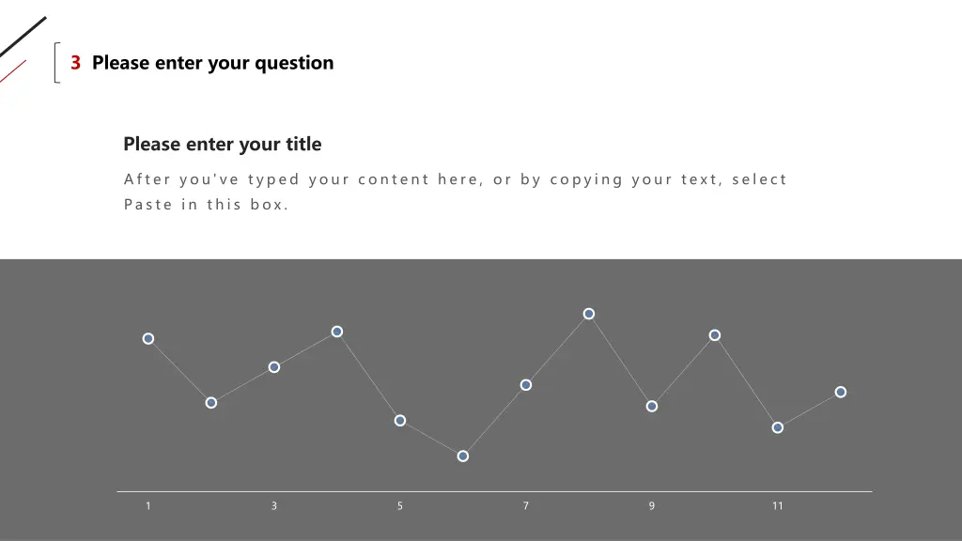Viewport: 962px width, 541px height.
Task: Click the bracket shape beside the heading
Action: pos(57,63)
